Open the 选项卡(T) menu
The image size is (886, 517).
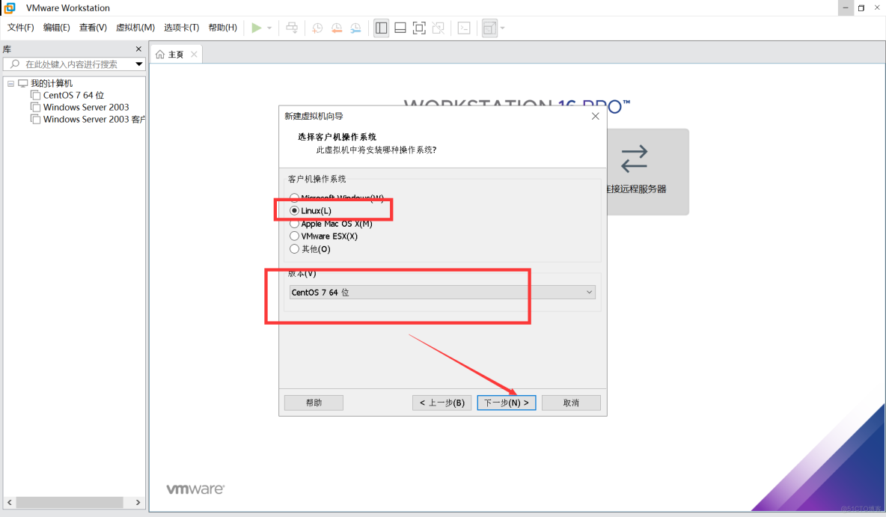click(181, 27)
